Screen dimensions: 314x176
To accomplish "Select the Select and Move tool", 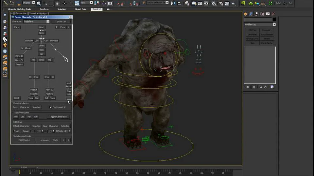I will tap(64, 3).
